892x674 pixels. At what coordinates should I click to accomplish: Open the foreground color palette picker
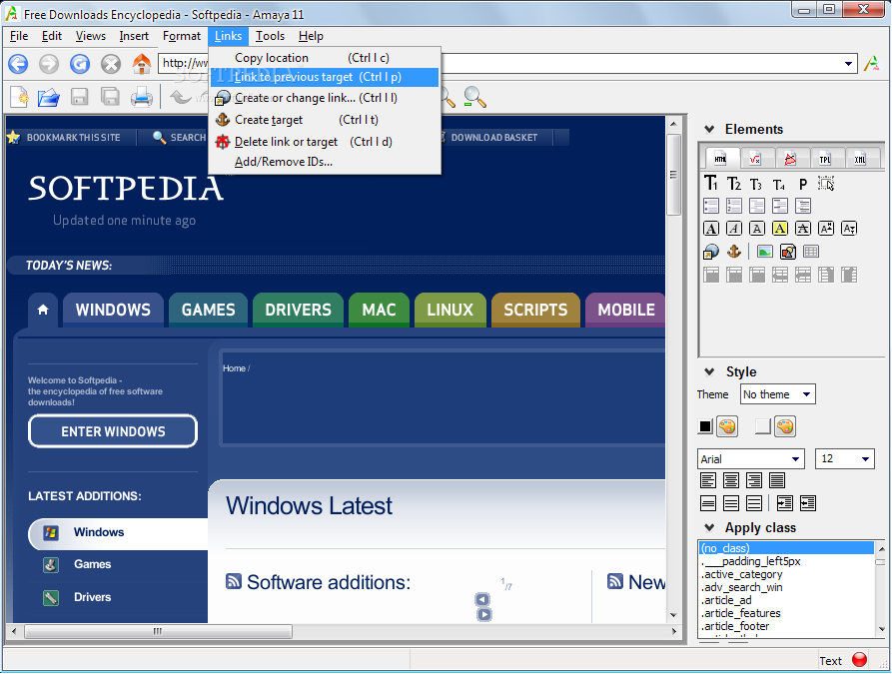pos(727,426)
